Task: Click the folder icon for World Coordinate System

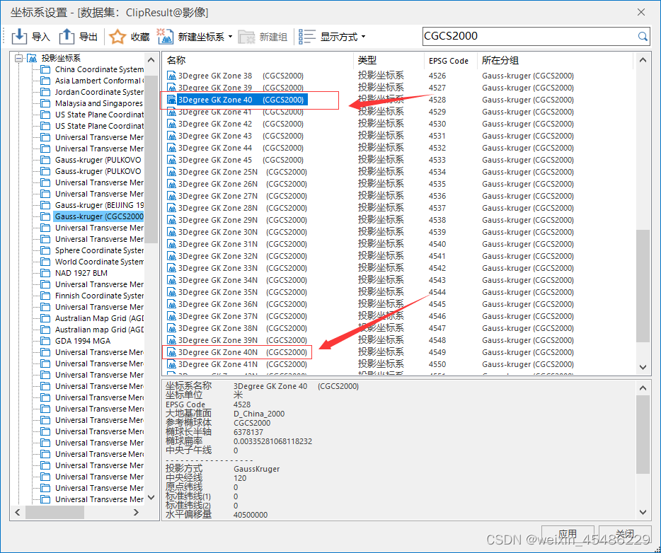Action: [45, 262]
